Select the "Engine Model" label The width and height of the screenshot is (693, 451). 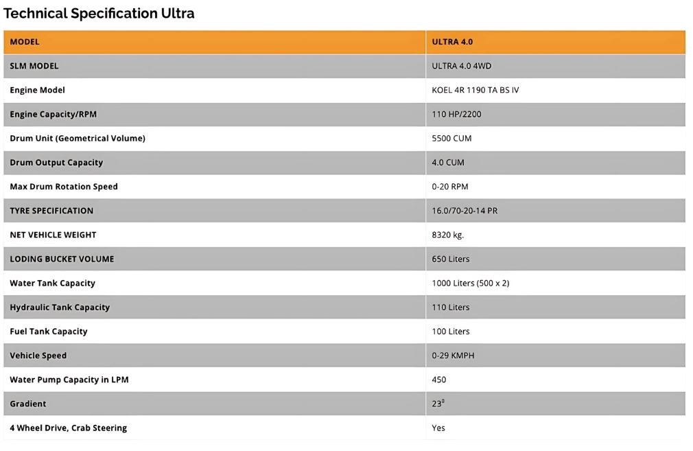(37, 90)
